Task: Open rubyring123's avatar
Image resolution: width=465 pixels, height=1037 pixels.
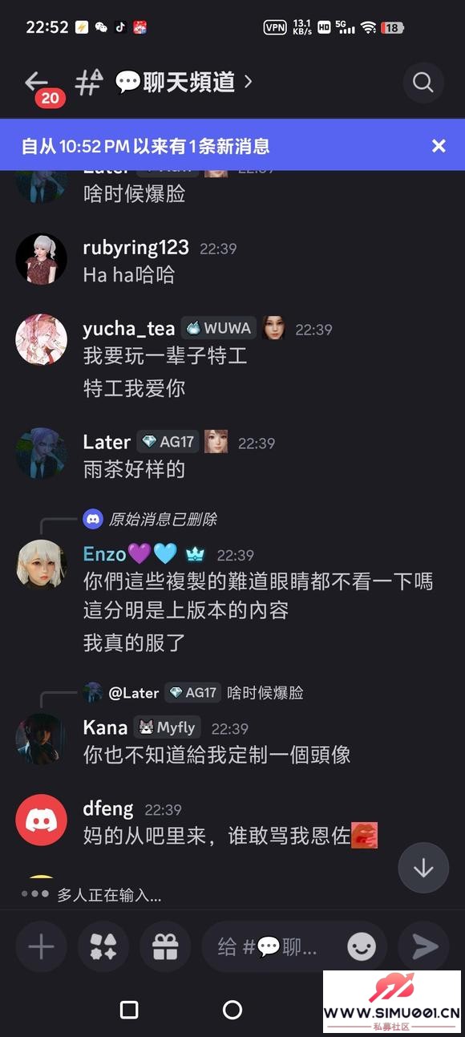Action: [42, 259]
